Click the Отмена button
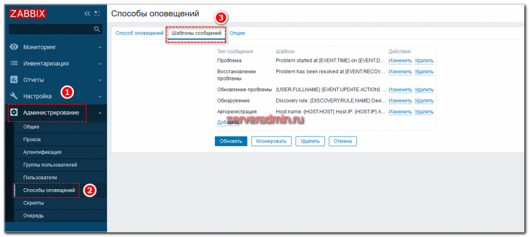Image resolution: width=529 pixels, height=237 pixels. [343, 141]
